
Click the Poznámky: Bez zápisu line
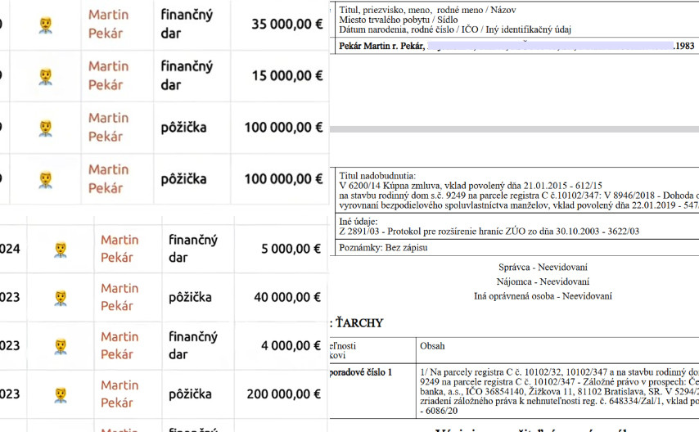[x=383, y=247]
